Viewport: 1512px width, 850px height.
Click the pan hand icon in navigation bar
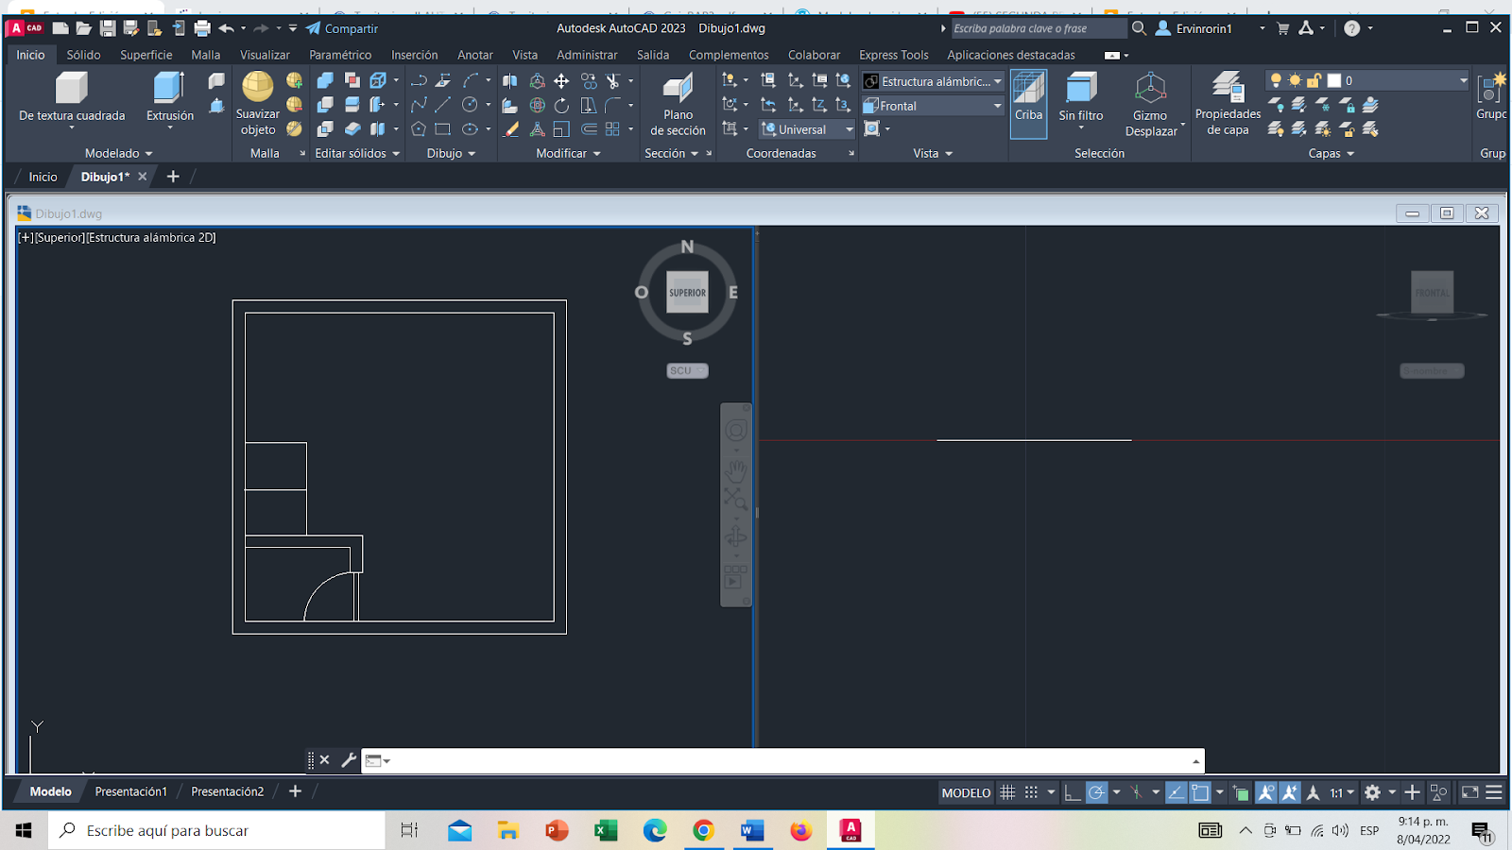(735, 469)
